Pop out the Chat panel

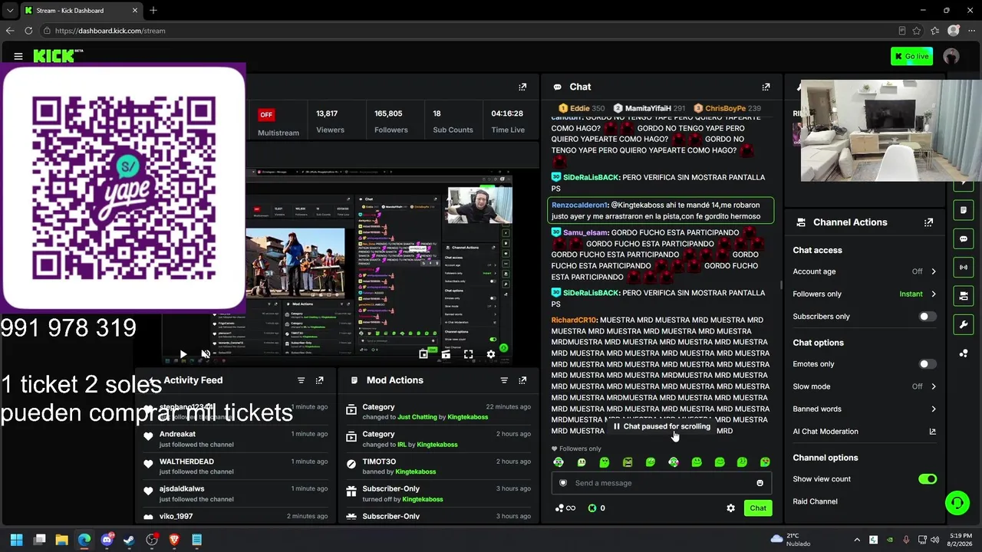point(766,87)
